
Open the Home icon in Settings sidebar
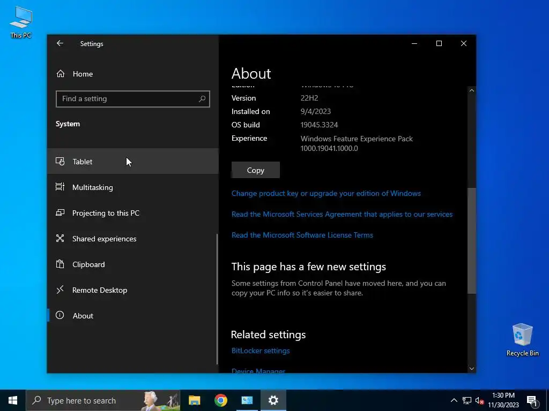pos(61,74)
